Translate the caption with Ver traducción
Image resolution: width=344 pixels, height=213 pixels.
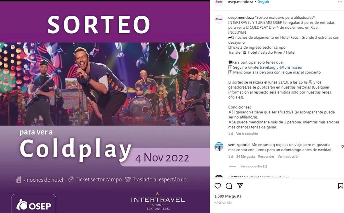point(247,133)
